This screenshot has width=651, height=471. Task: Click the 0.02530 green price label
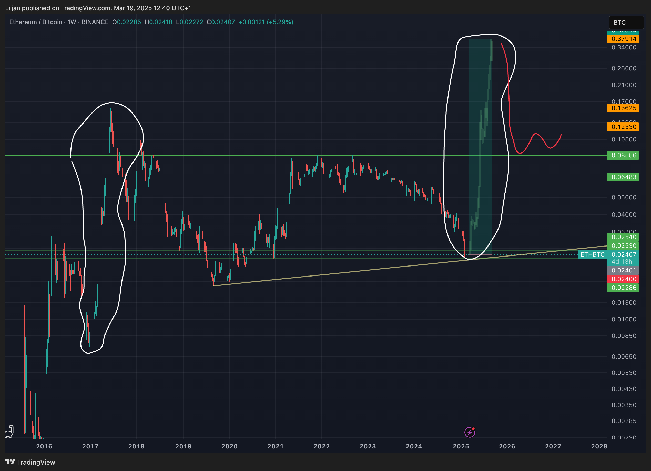pyautogui.click(x=623, y=246)
